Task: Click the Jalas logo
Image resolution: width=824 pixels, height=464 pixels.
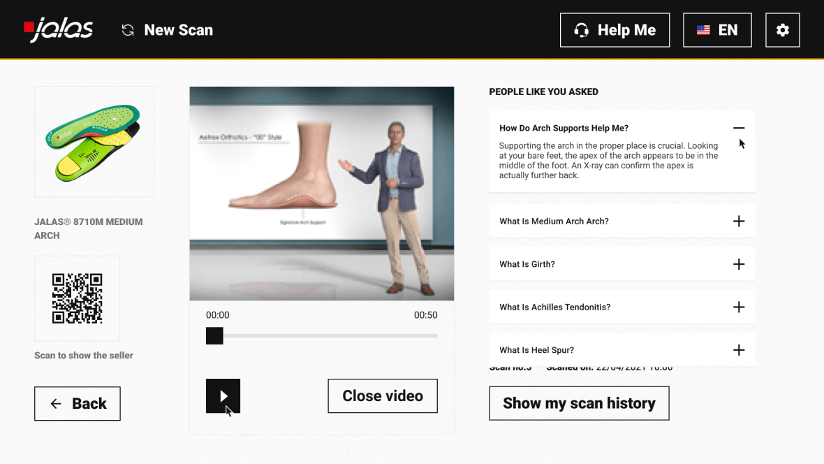Action: tap(59, 30)
